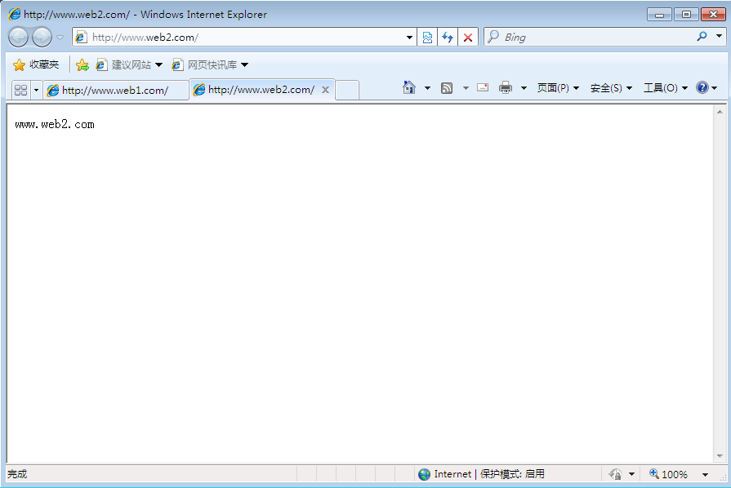This screenshot has width=731, height=488.
Task: Click Add to Favorites Bar star icon
Action: tap(82, 65)
